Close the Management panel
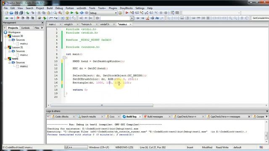Screen dimensions: 269x151 pos(42,23)
